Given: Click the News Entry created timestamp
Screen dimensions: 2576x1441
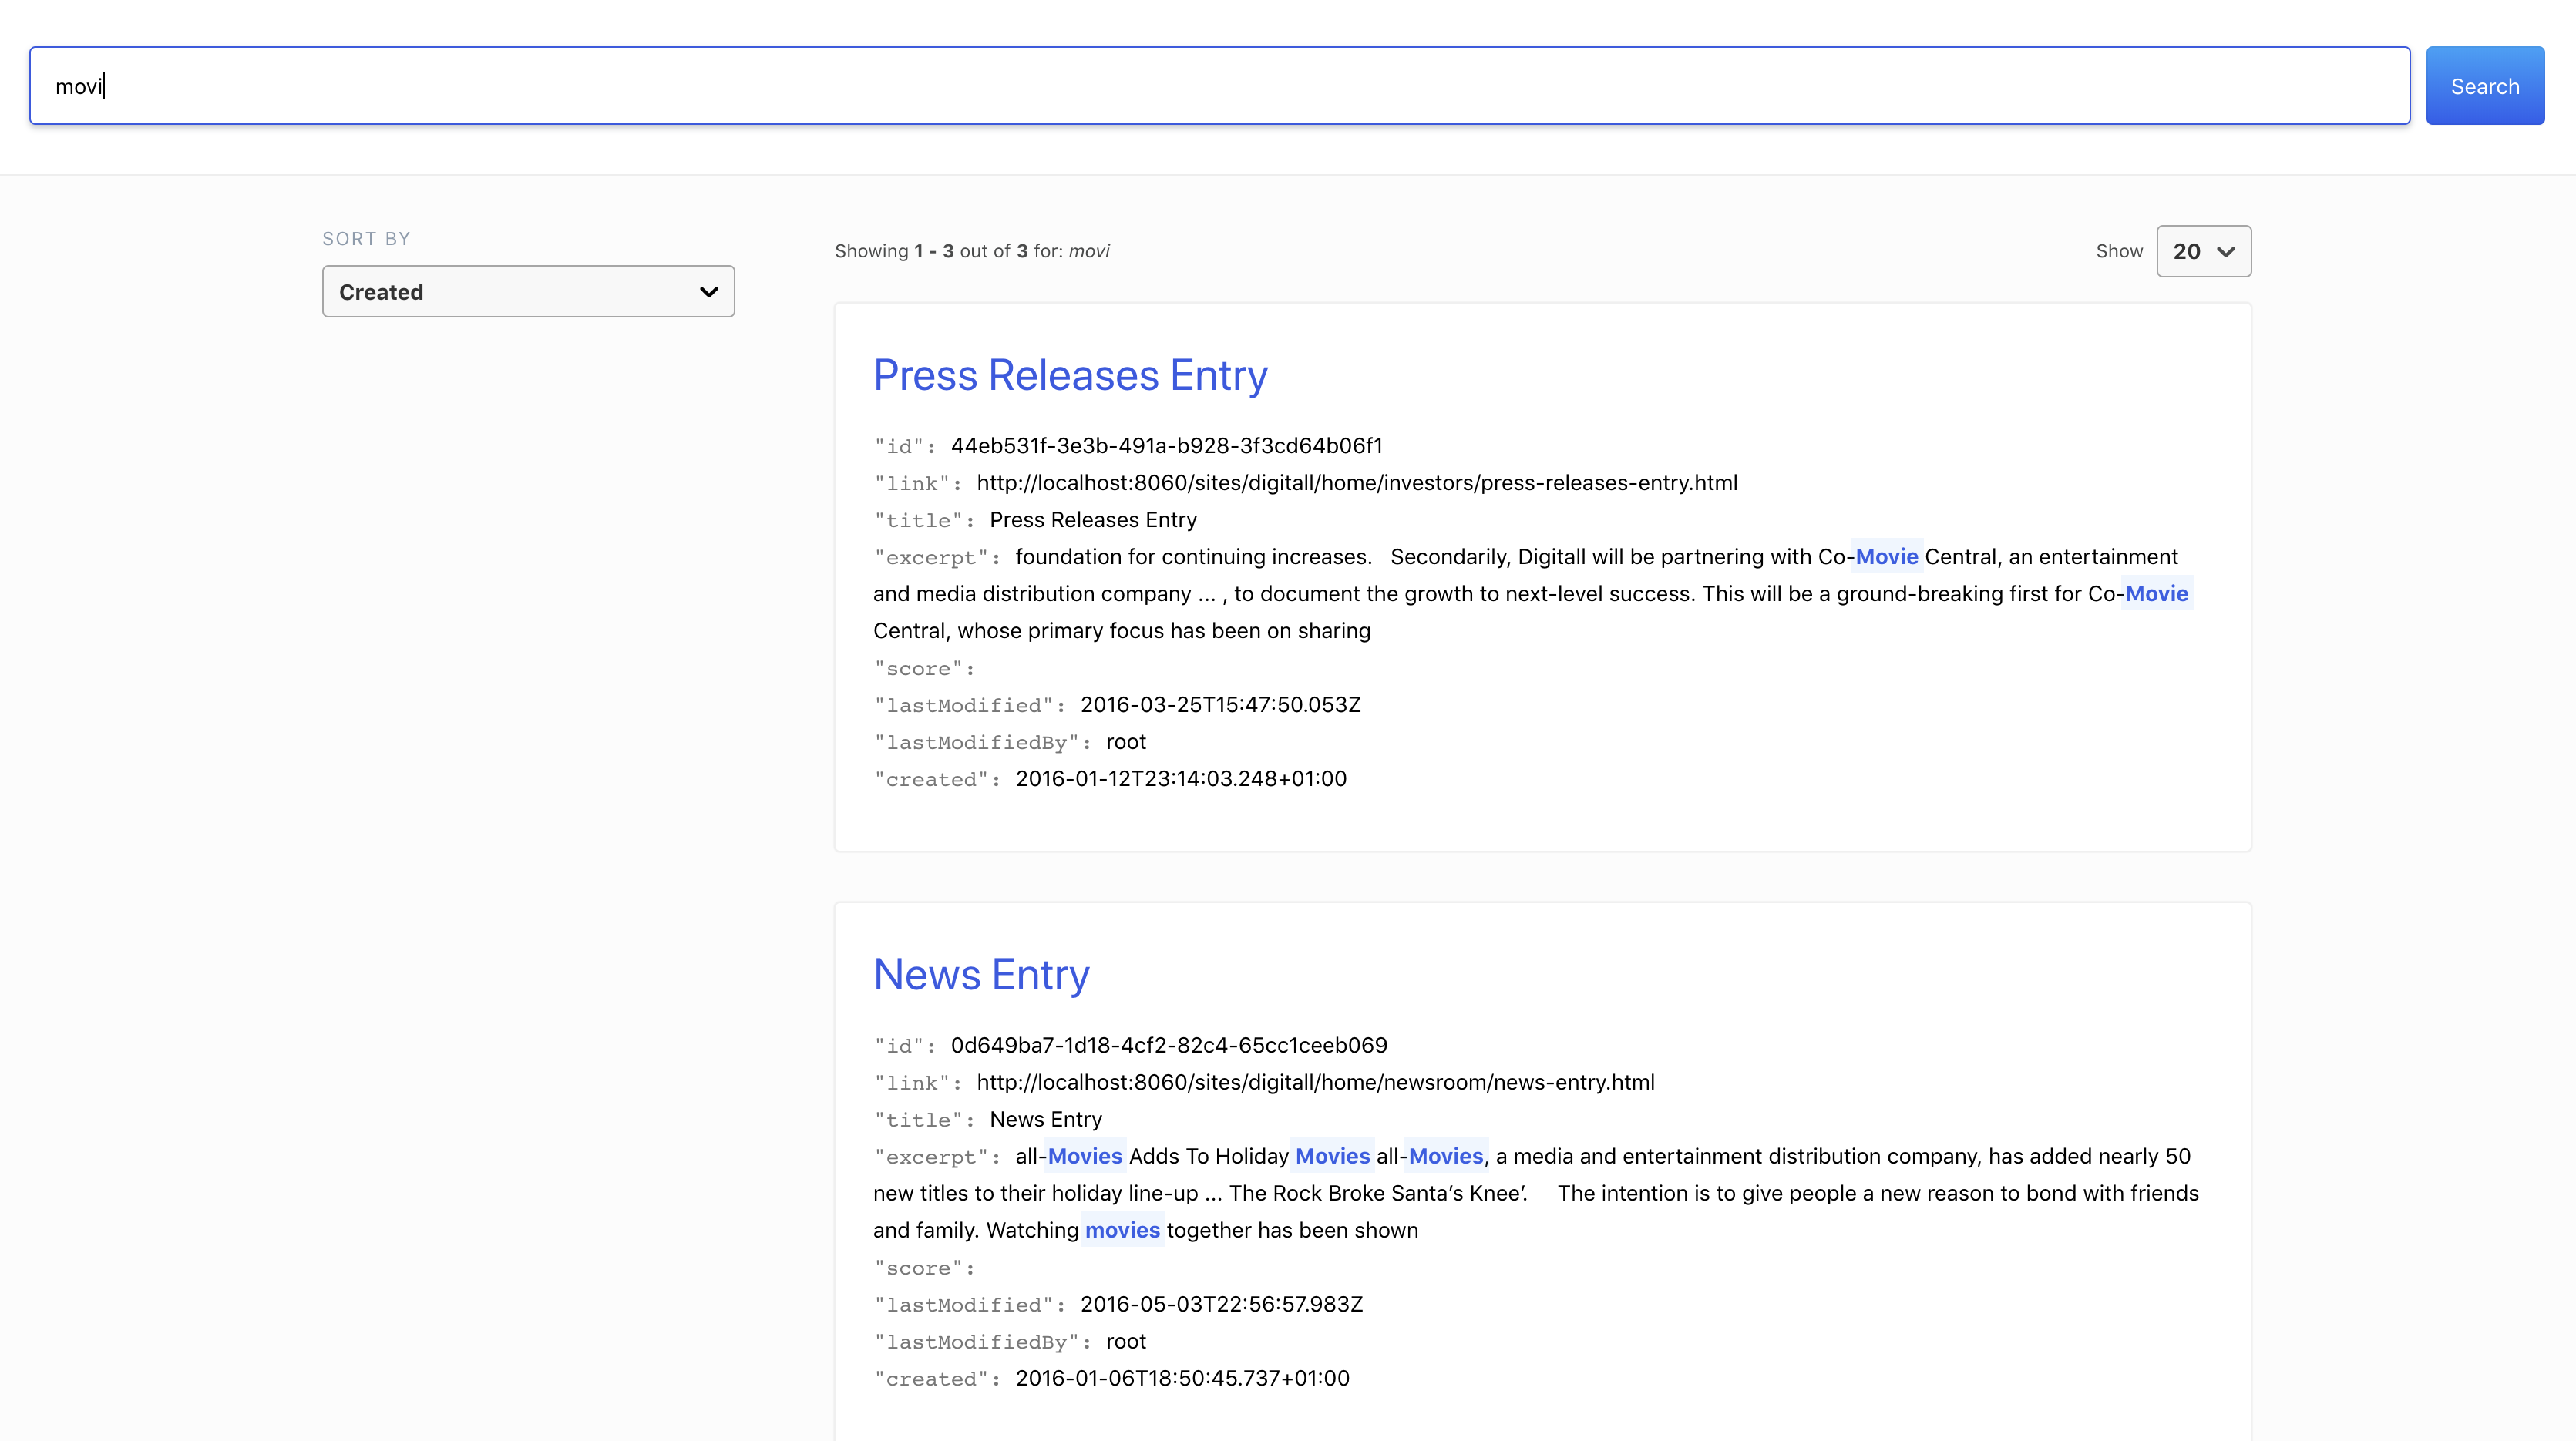Looking at the screenshot, I should tap(1182, 1378).
